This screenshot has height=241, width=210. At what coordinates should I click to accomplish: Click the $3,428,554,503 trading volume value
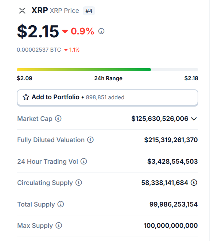(x=172, y=162)
